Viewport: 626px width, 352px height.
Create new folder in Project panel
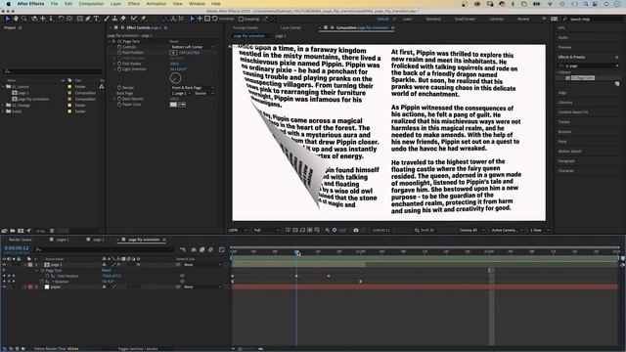point(13,231)
